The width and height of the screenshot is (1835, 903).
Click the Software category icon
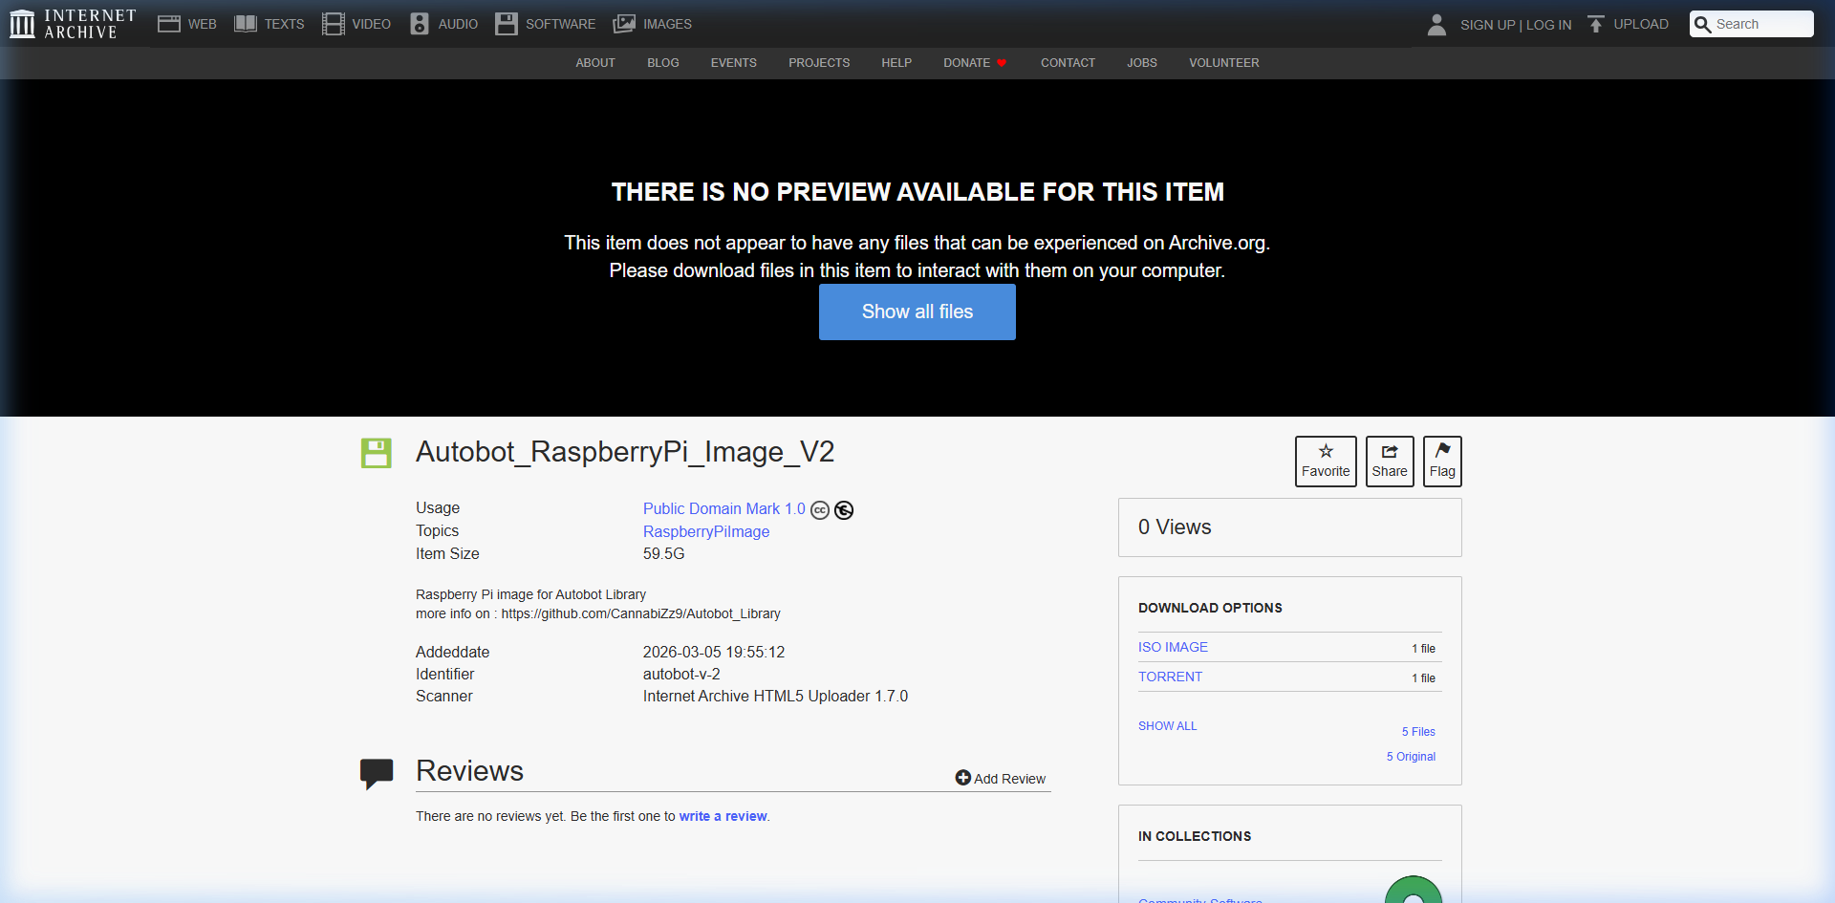pyautogui.click(x=507, y=23)
